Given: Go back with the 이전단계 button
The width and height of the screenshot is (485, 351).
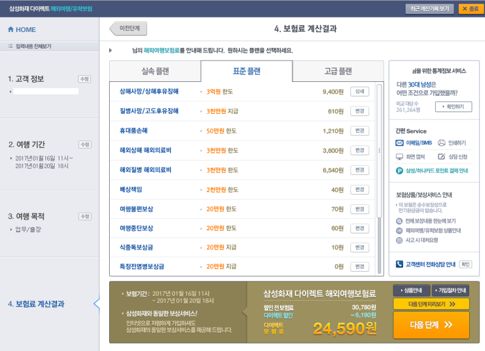Looking at the screenshot, I should 129,28.
